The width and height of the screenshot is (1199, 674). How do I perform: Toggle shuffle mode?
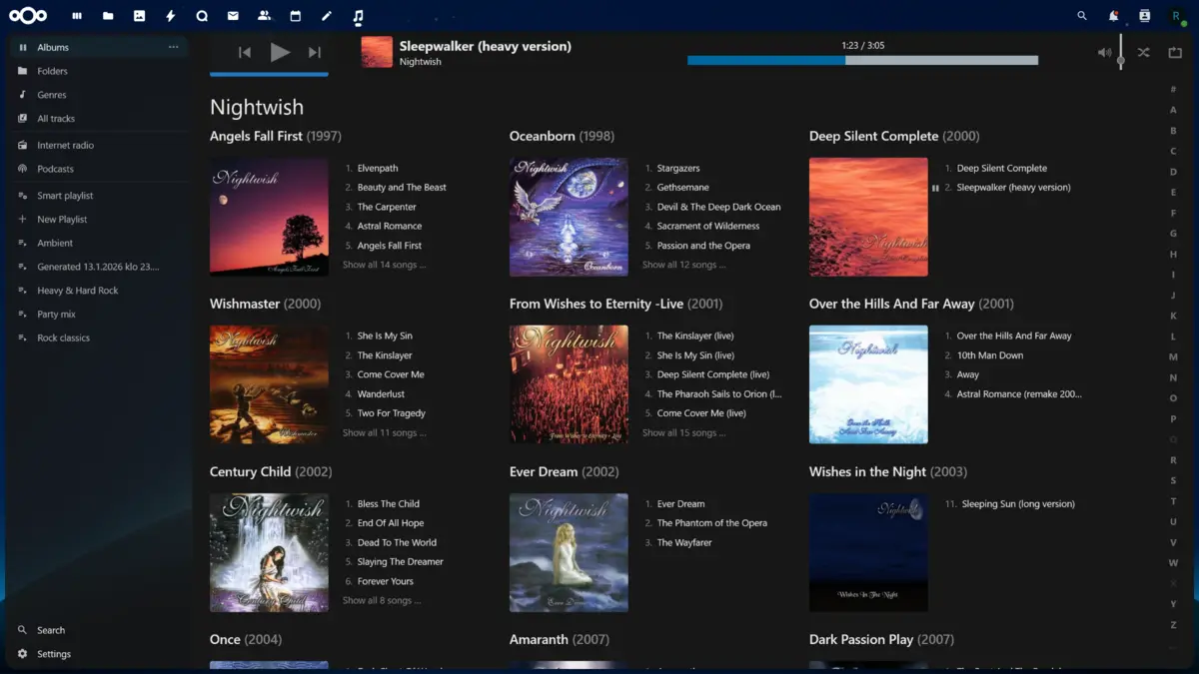point(1143,53)
